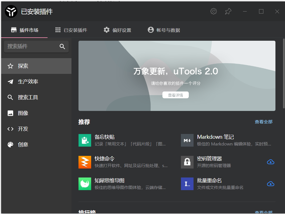Screen dimensions: 285x214
Task: Open Markdown 笔记 plugin icon
Action: pyautogui.click(x=187, y=140)
